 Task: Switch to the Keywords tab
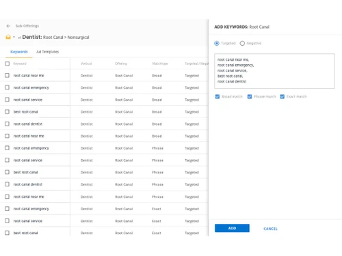coord(19,52)
